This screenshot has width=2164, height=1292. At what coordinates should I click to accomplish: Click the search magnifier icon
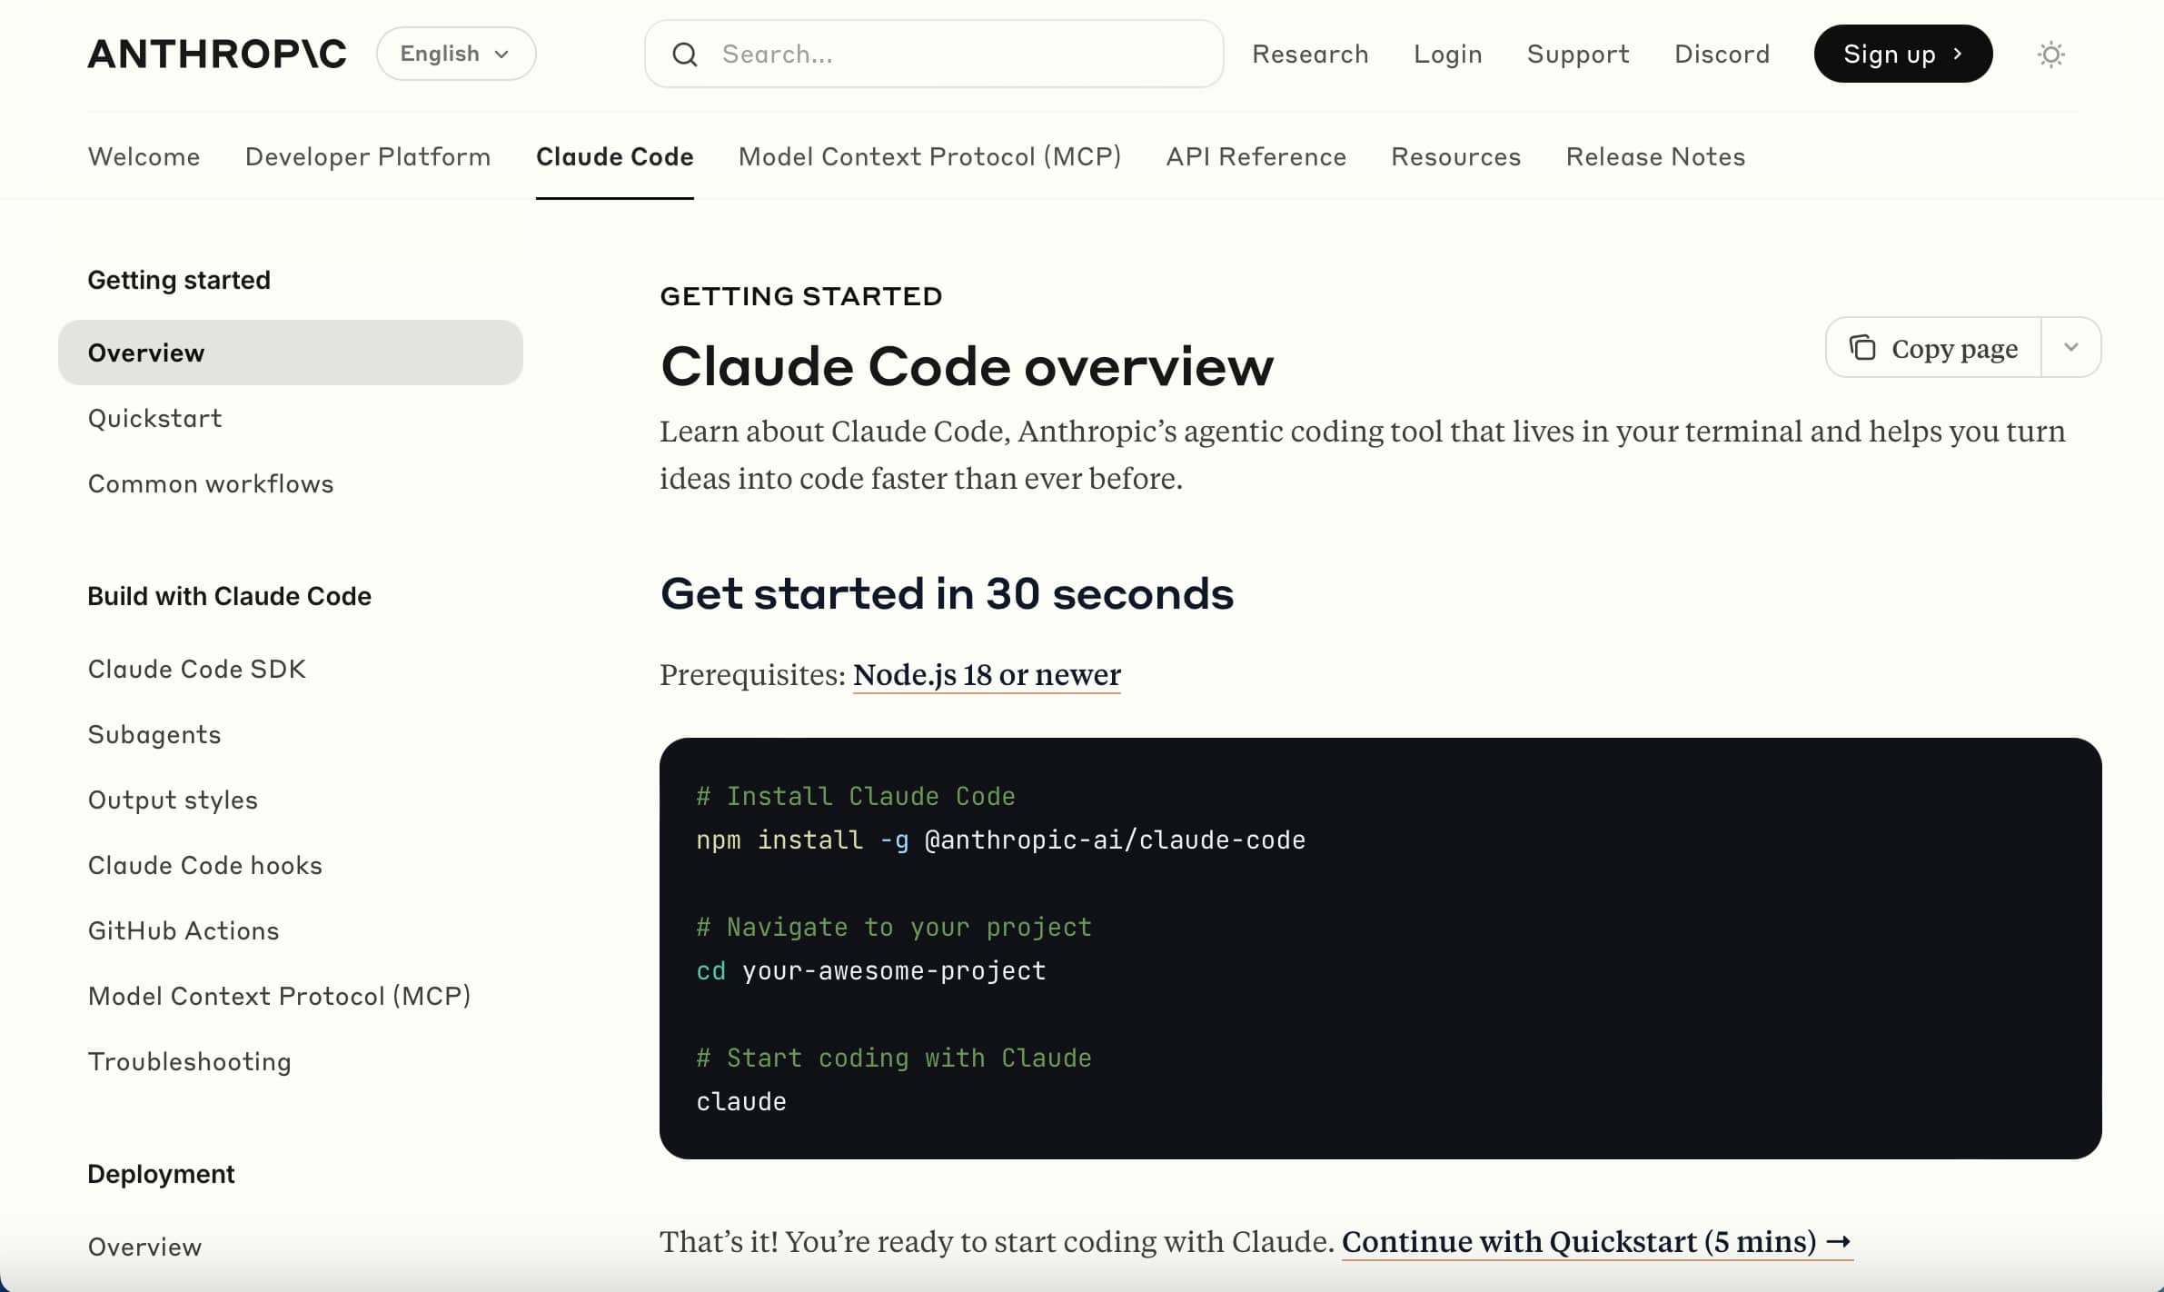pos(685,55)
